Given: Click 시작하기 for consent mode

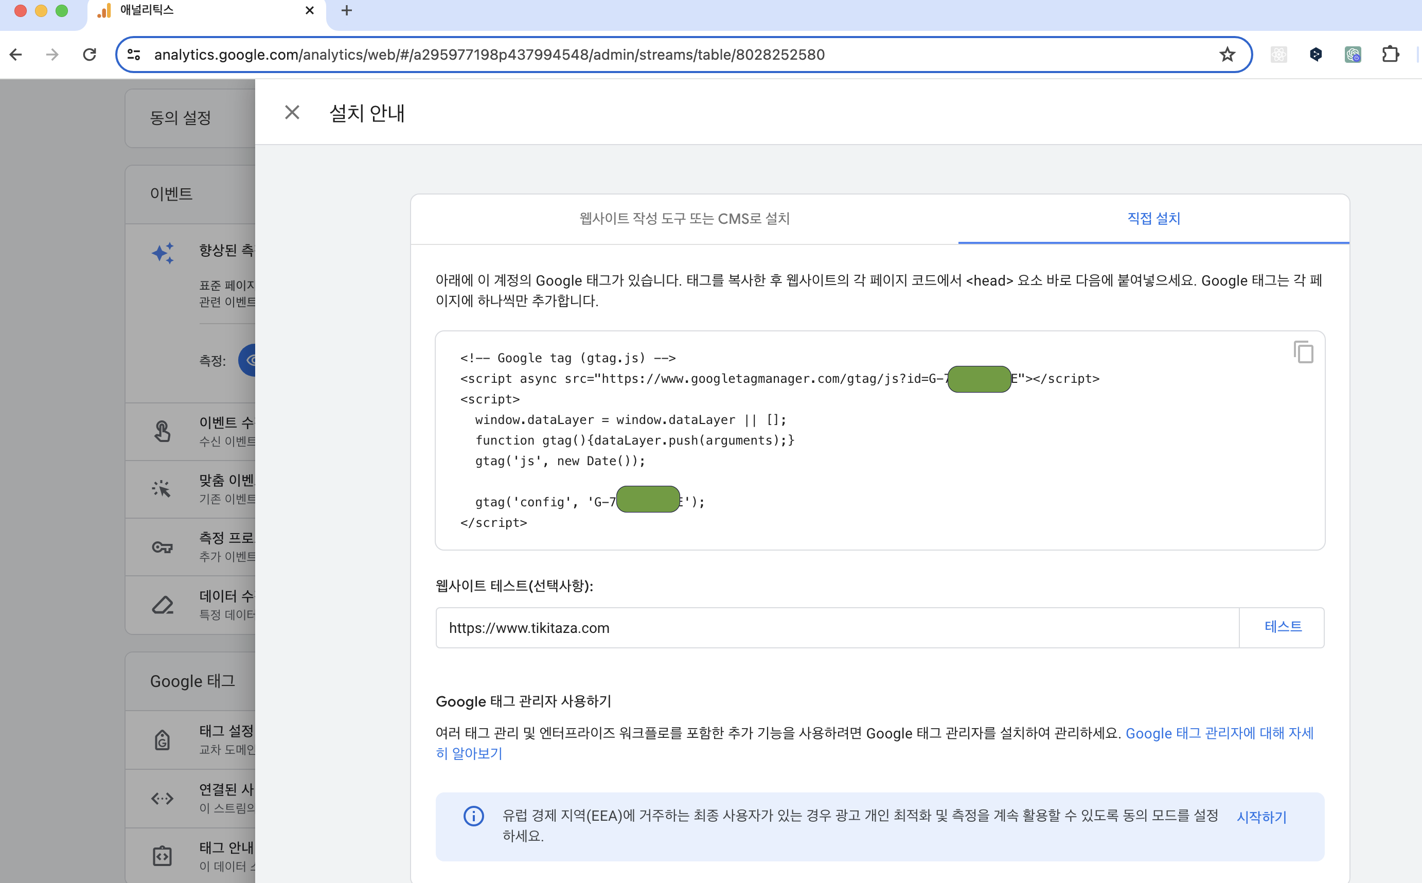Looking at the screenshot, I should point(1261,817).
